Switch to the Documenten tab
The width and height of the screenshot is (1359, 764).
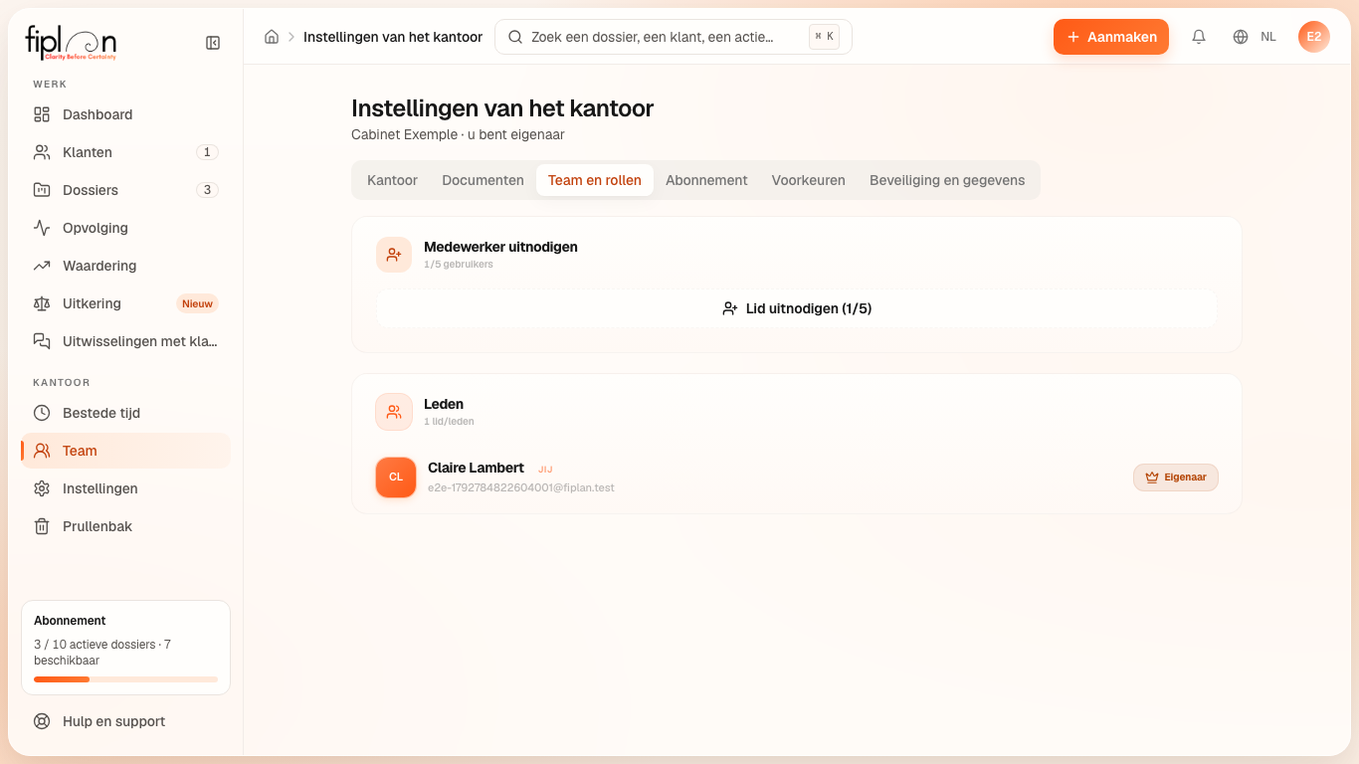pyautogui.click(x=483, y=180)
